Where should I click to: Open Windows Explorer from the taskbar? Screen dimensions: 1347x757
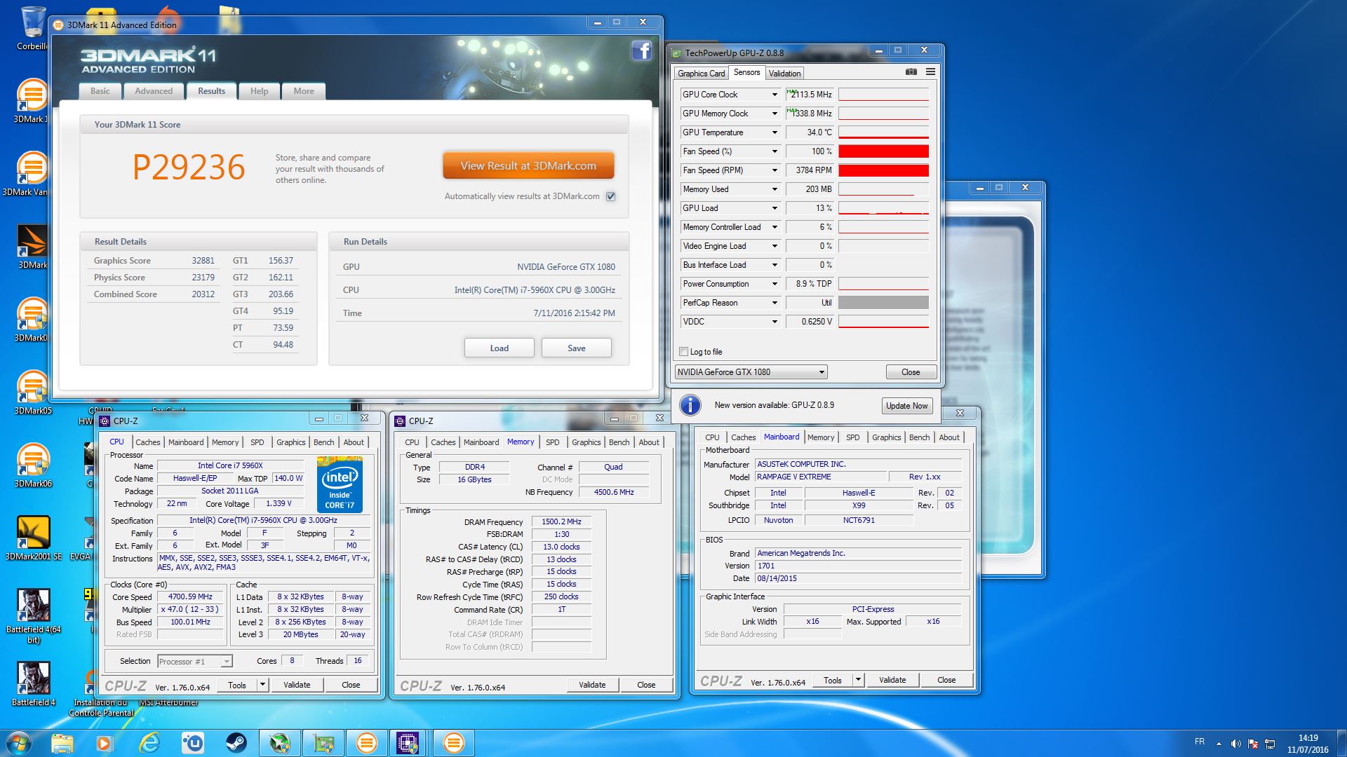pyautogui.click(x=62, y=743)
